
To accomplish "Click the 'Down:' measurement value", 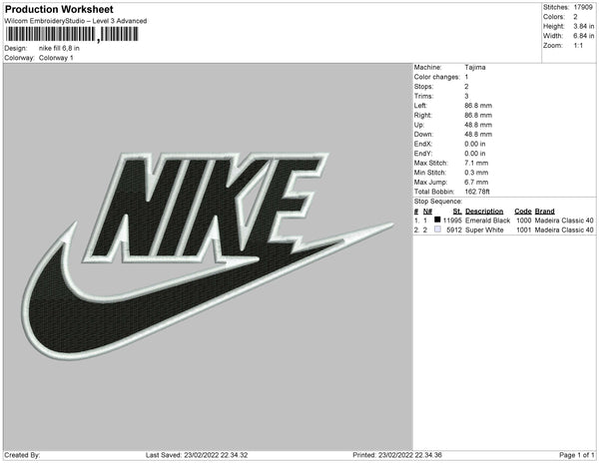I will pos(478,135).
